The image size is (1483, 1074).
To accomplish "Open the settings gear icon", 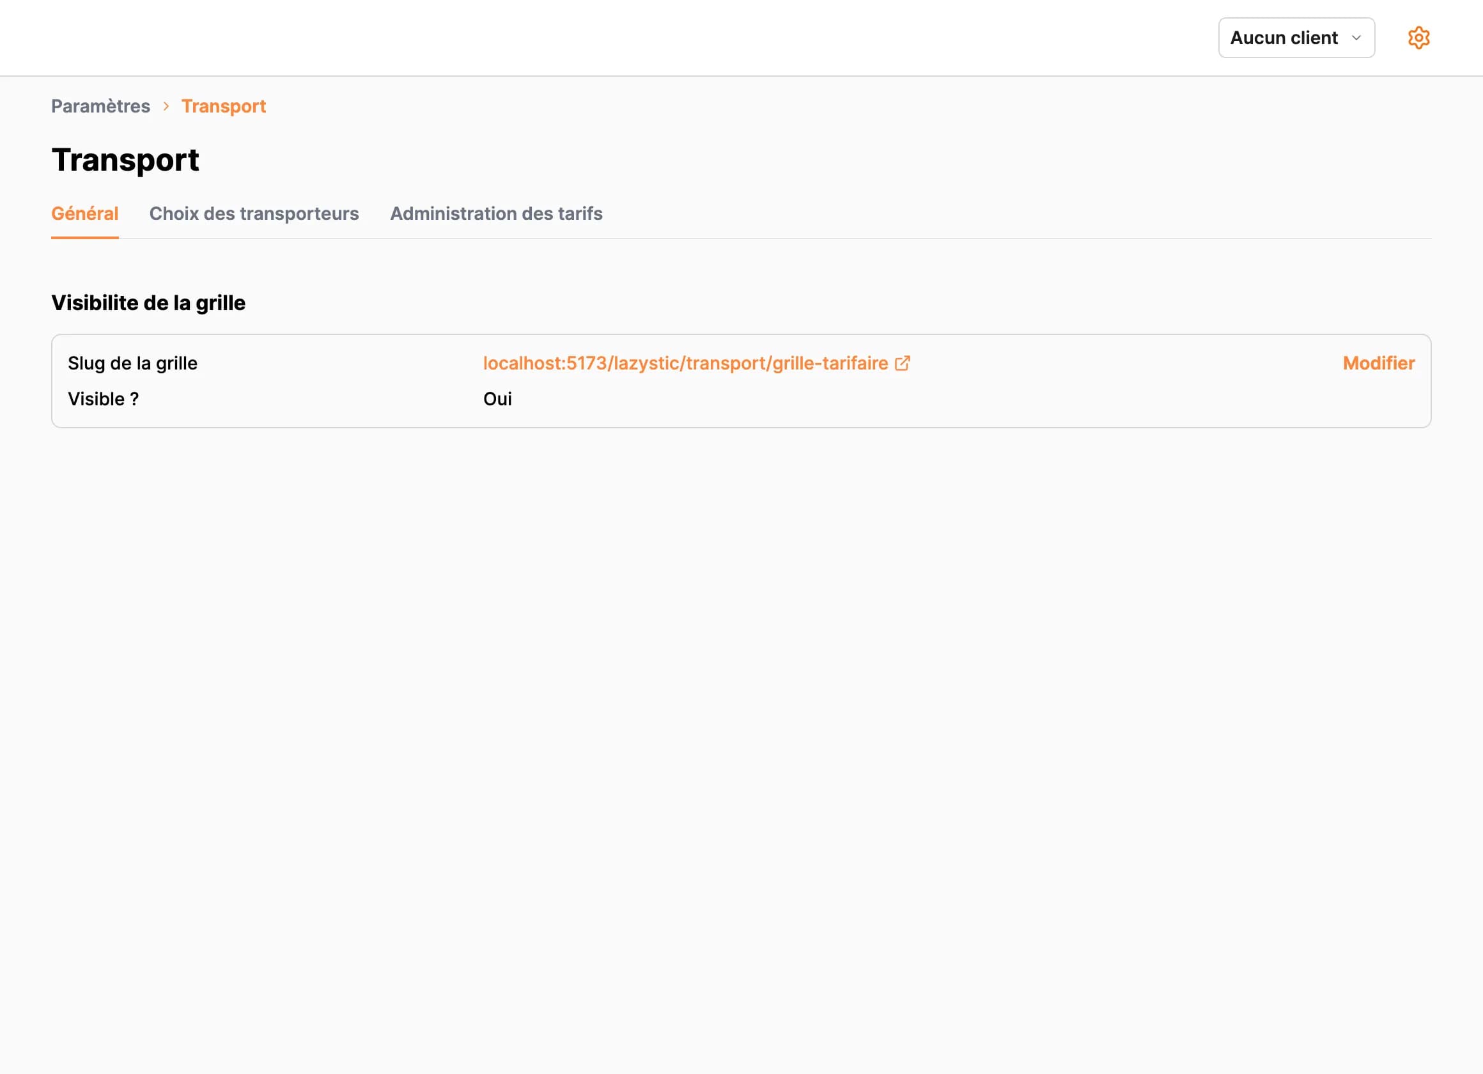I will pos(1418,38).
